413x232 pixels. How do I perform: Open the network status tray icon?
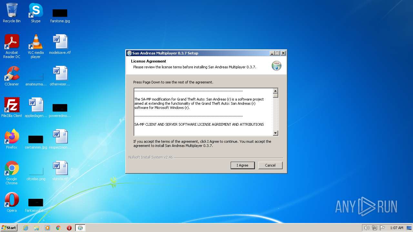tap(375, 228)
